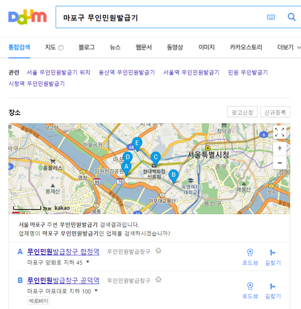Go to the 뉴스 tab

click(x=115, y=47)
